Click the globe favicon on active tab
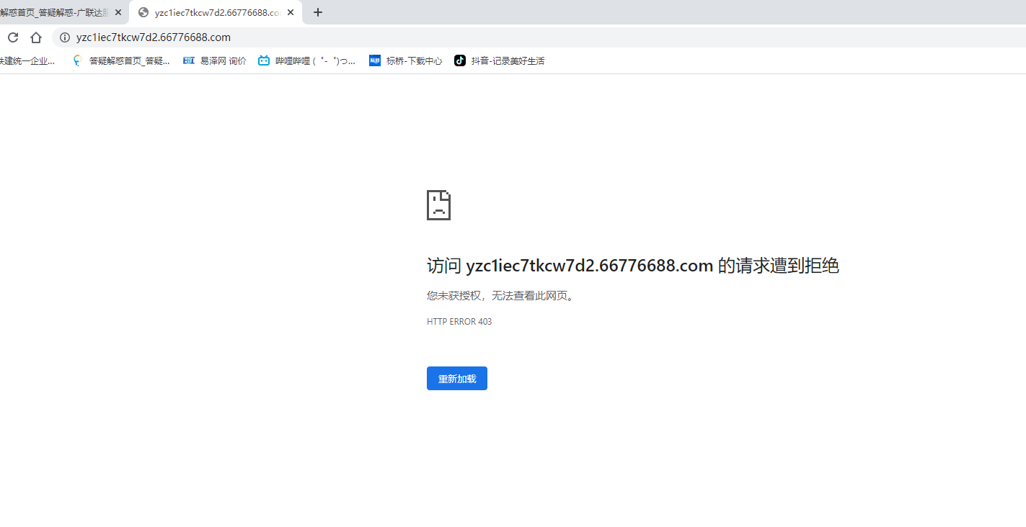Screen dimensions: 1026x527 coord(143,12)
